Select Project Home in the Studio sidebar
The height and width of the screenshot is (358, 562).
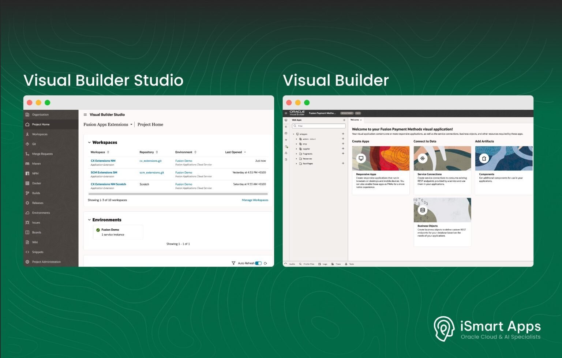click(x=51, y=124)
